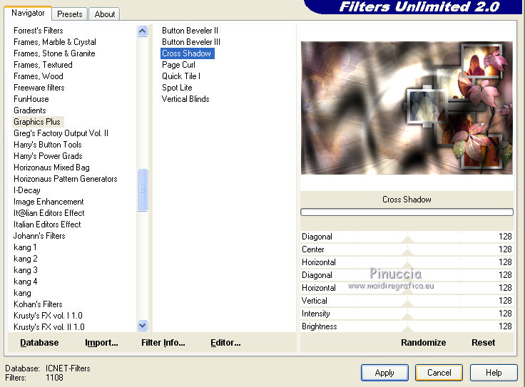
Task: Select Italian Editors Effect category
Action: point(47,224)
